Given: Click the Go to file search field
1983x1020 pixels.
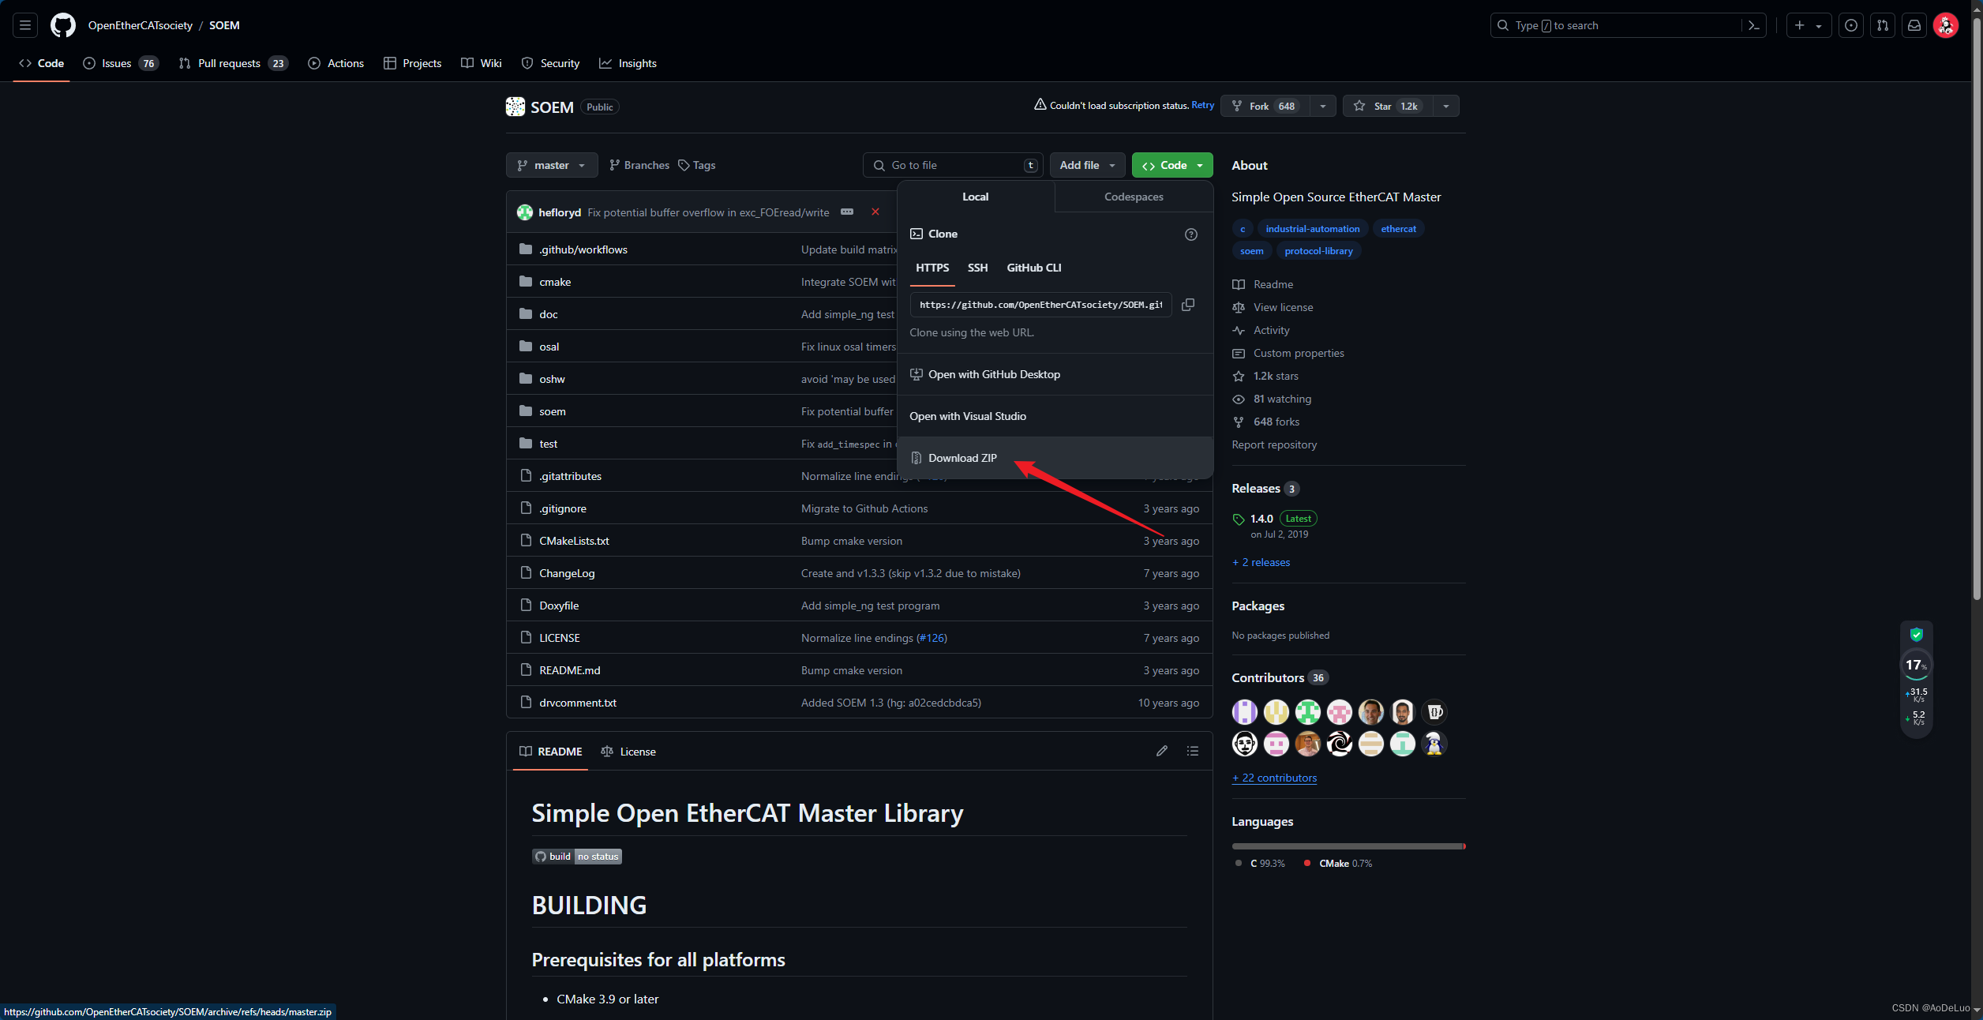Looking at the screenshot, I should coord(953,165).
